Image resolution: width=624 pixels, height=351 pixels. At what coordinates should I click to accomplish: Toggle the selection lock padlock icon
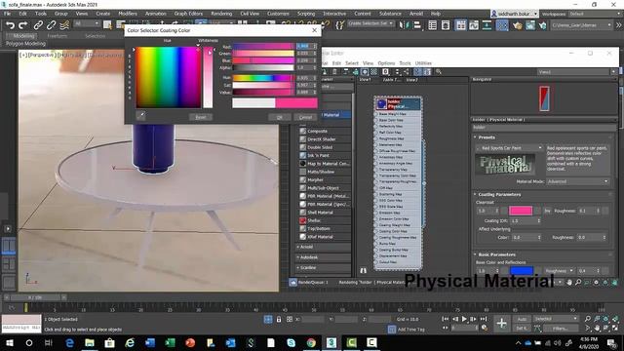[x=279, y=319]
